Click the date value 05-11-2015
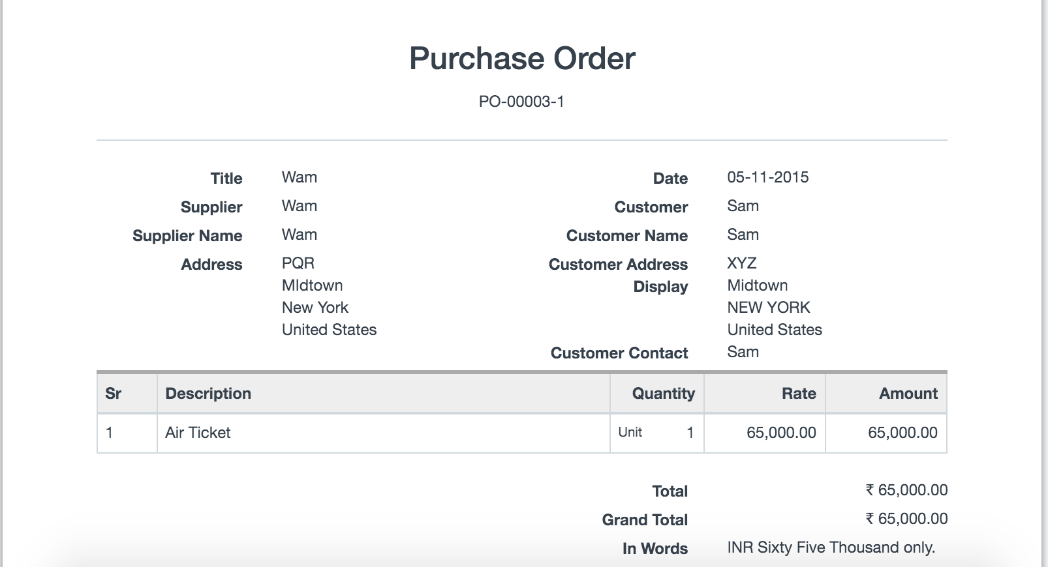The image size is (1048, 567). (767, 177)
